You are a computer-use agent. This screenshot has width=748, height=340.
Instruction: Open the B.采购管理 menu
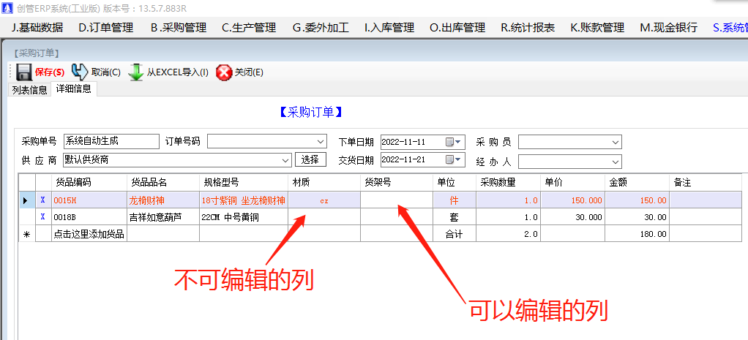pos(179,28)
